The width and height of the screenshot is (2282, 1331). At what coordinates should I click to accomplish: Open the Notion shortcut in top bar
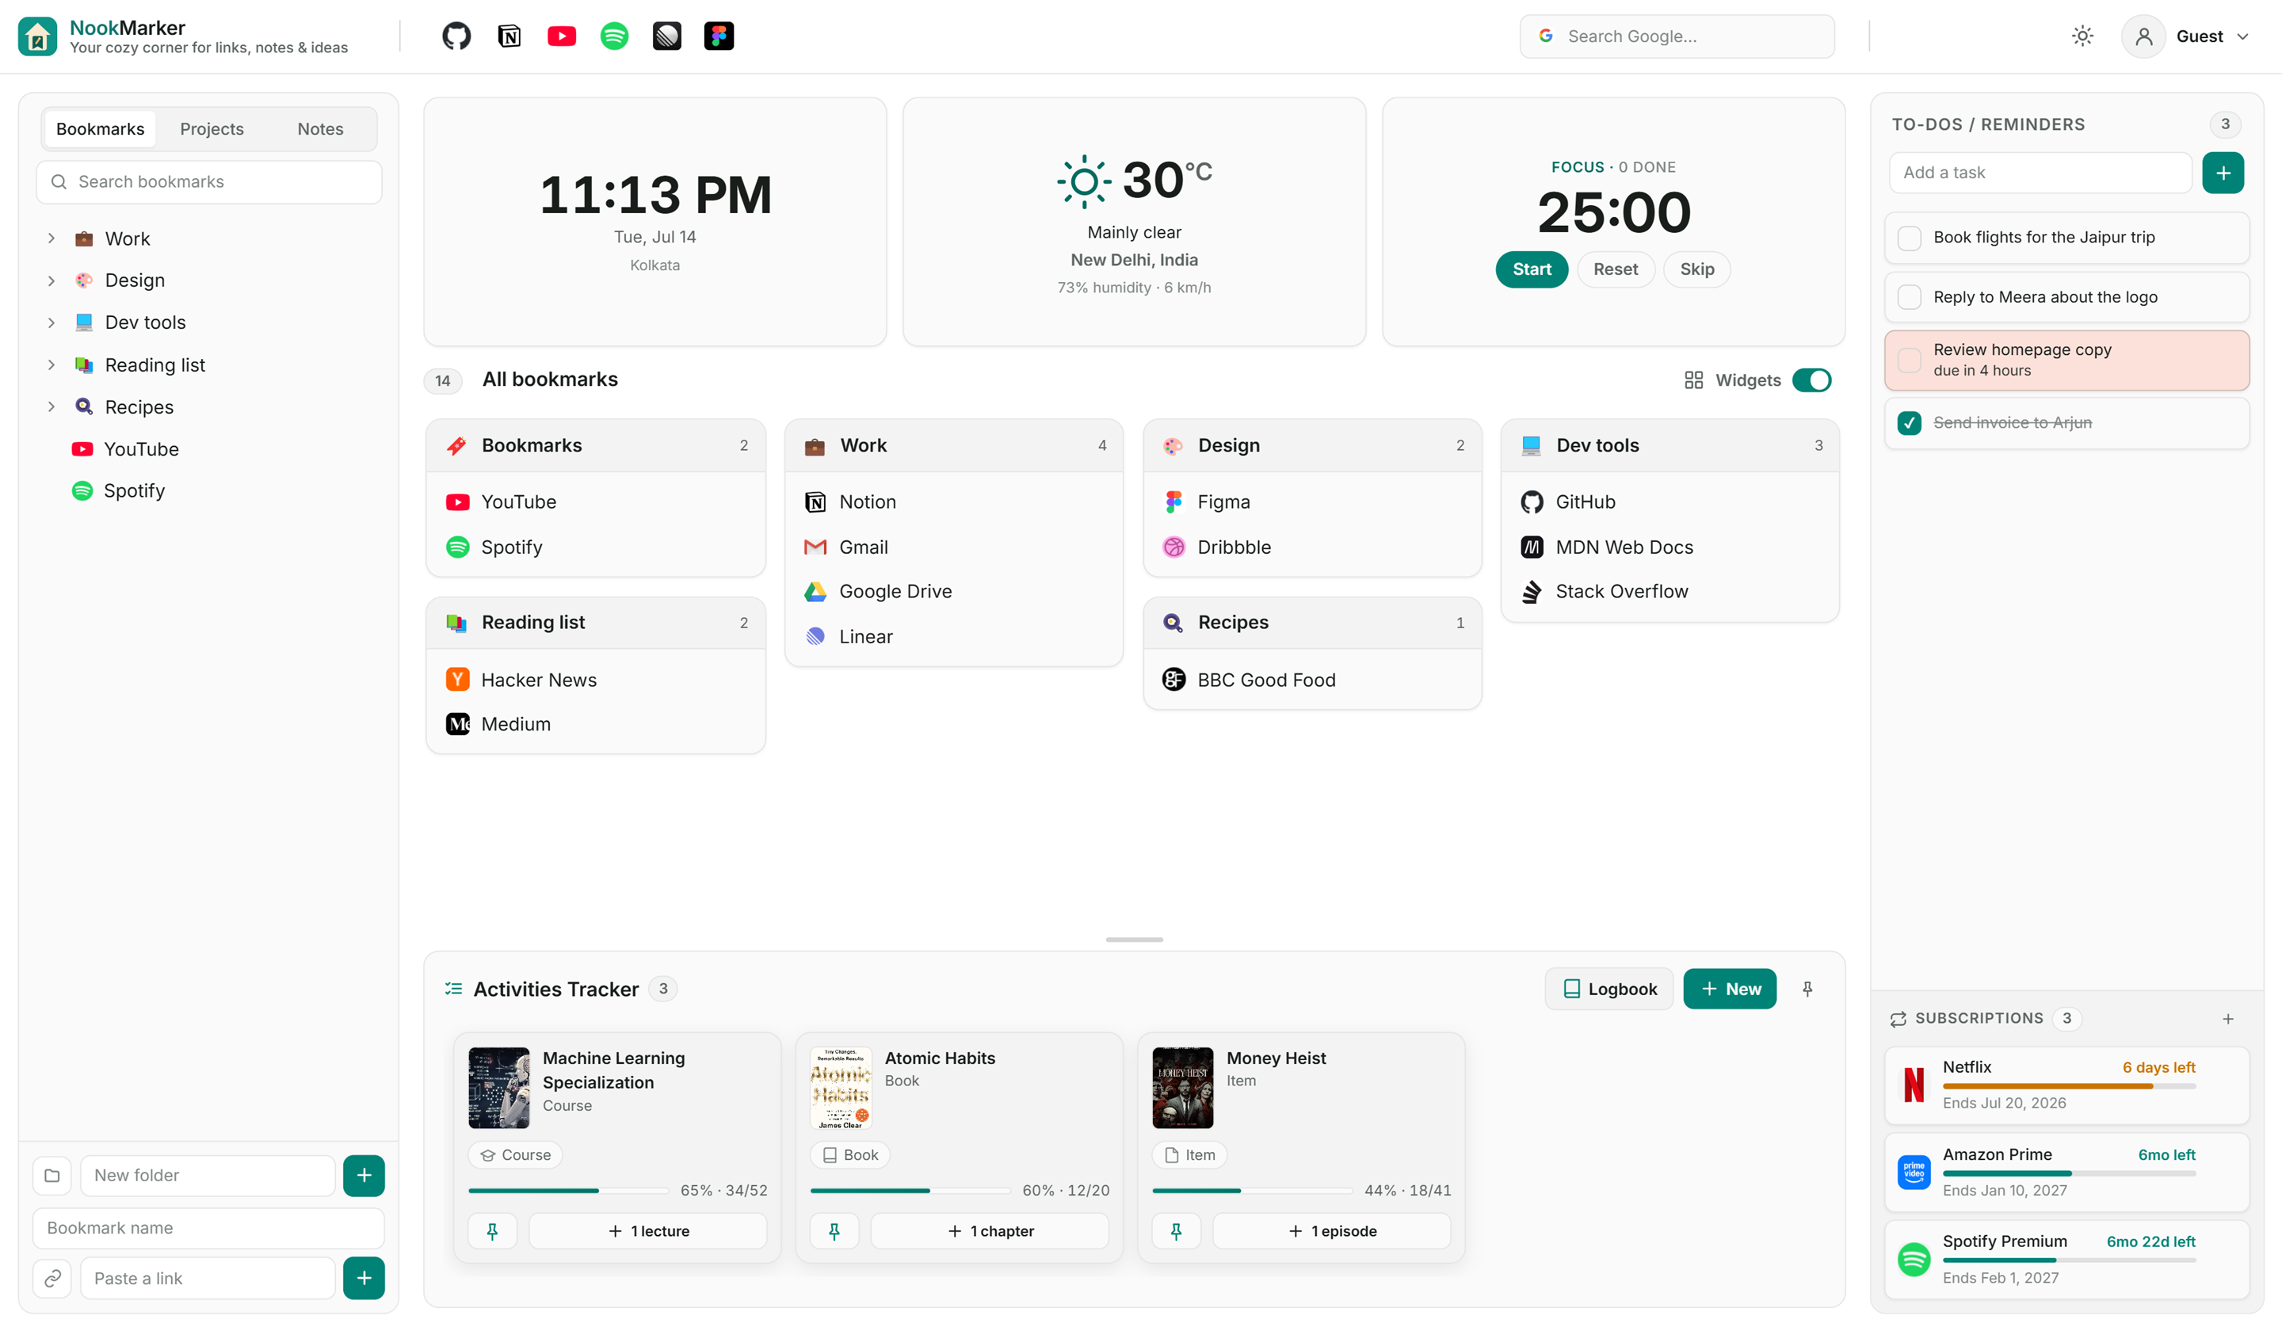tap(509, 36)
